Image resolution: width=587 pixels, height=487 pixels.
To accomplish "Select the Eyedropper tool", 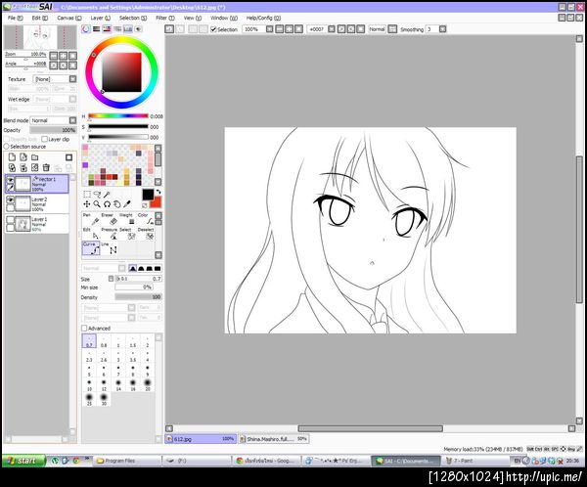I will coord(127,204).
